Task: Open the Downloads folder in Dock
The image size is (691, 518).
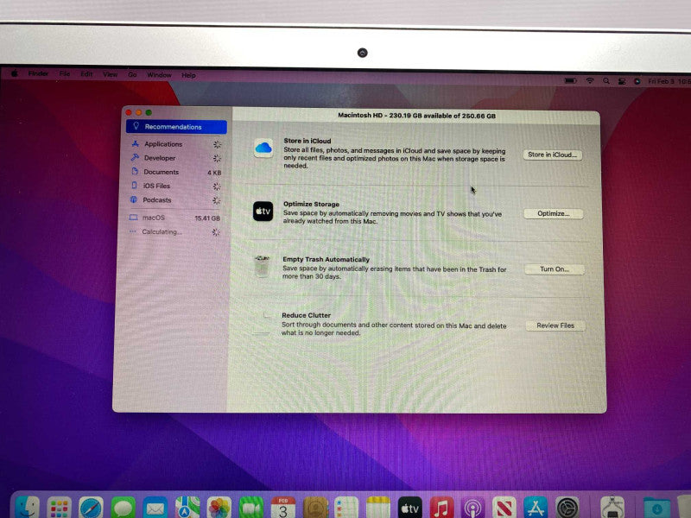Action: pos(656,508)
